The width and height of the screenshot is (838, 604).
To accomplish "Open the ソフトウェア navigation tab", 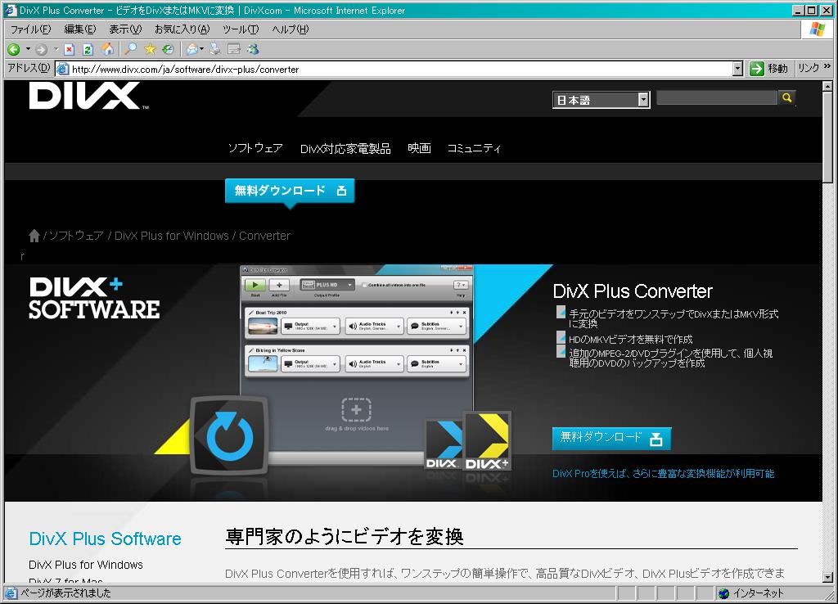I will pos(255,148).
